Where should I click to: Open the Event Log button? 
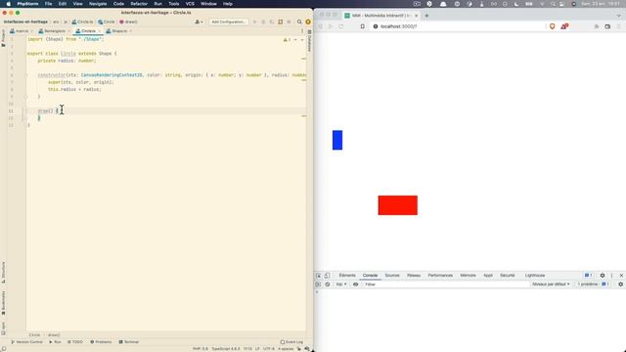[x=291, y=342]
